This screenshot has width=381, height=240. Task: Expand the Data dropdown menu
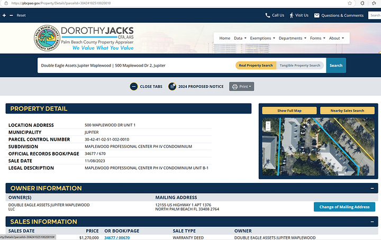[240, 38]
